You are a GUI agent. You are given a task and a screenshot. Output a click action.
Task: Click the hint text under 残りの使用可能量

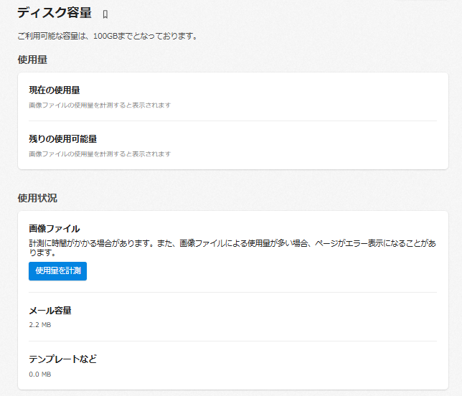100,154
